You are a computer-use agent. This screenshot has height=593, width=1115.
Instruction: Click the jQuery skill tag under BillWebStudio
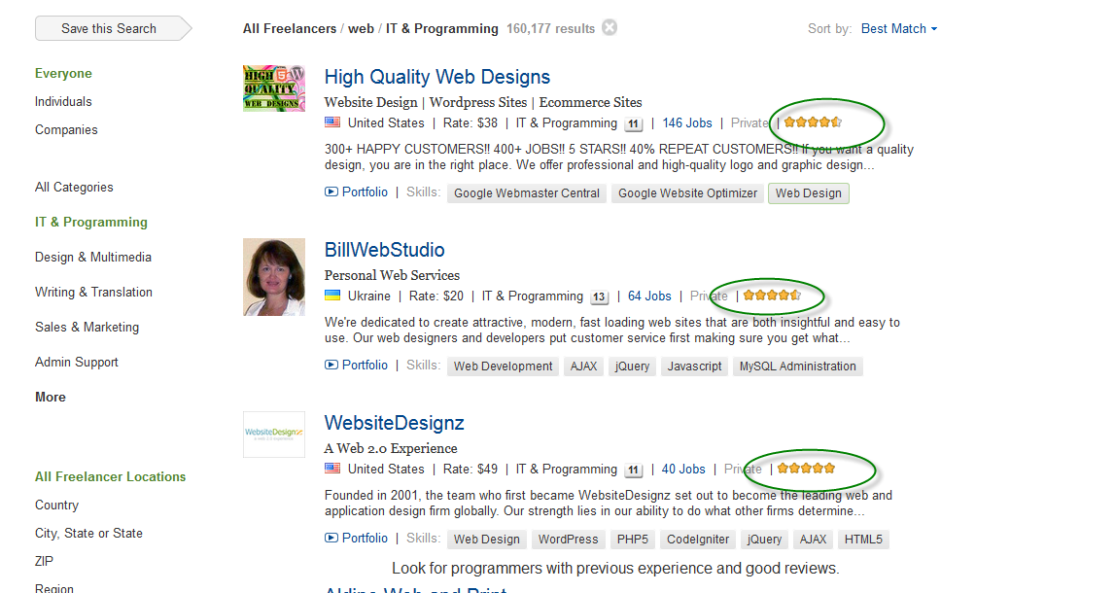(x=632, y=366)
